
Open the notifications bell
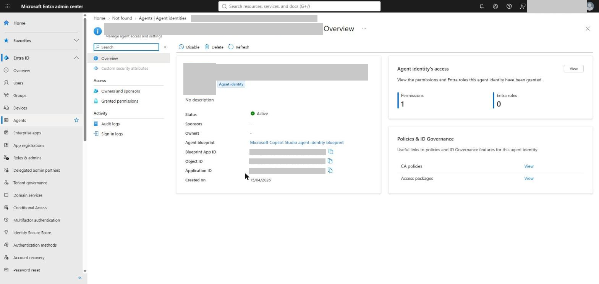(x=482, y=6)
